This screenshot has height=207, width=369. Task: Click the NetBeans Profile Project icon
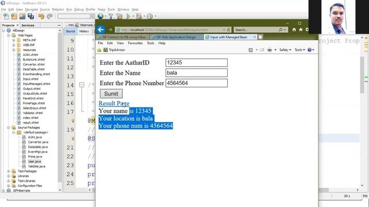pyautogui.click(x=150, y=16)
